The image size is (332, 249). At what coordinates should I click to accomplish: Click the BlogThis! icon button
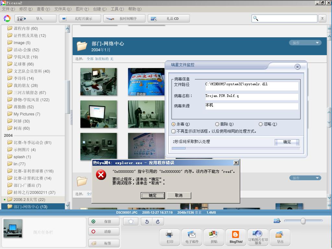click(x=236, y=237)
